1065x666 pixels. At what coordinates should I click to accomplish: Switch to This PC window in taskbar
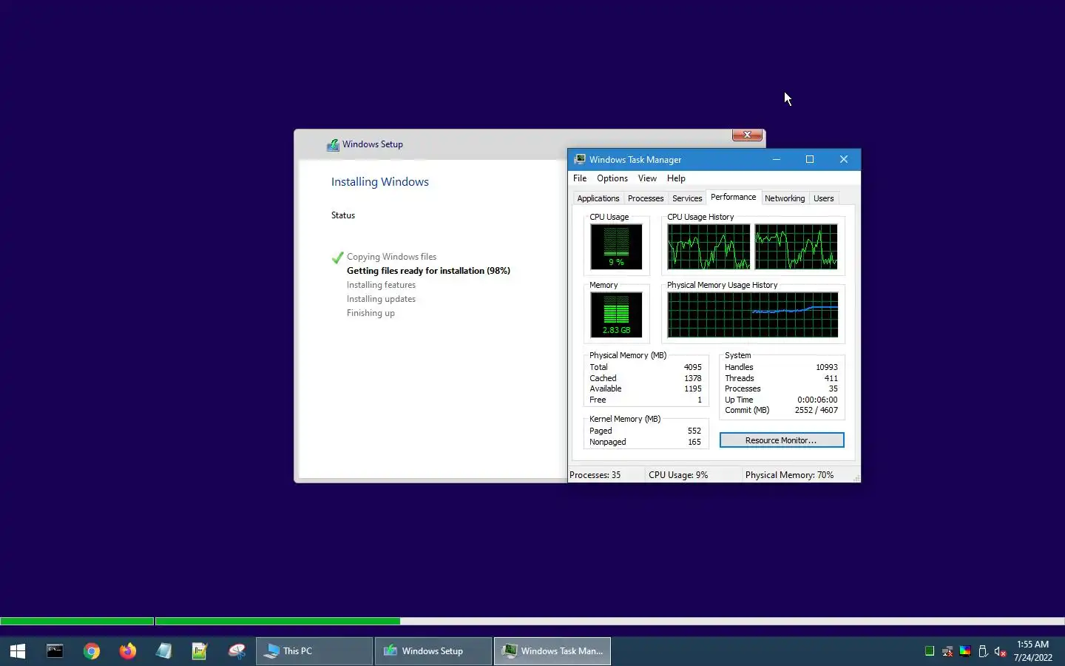tap(314, 651)
